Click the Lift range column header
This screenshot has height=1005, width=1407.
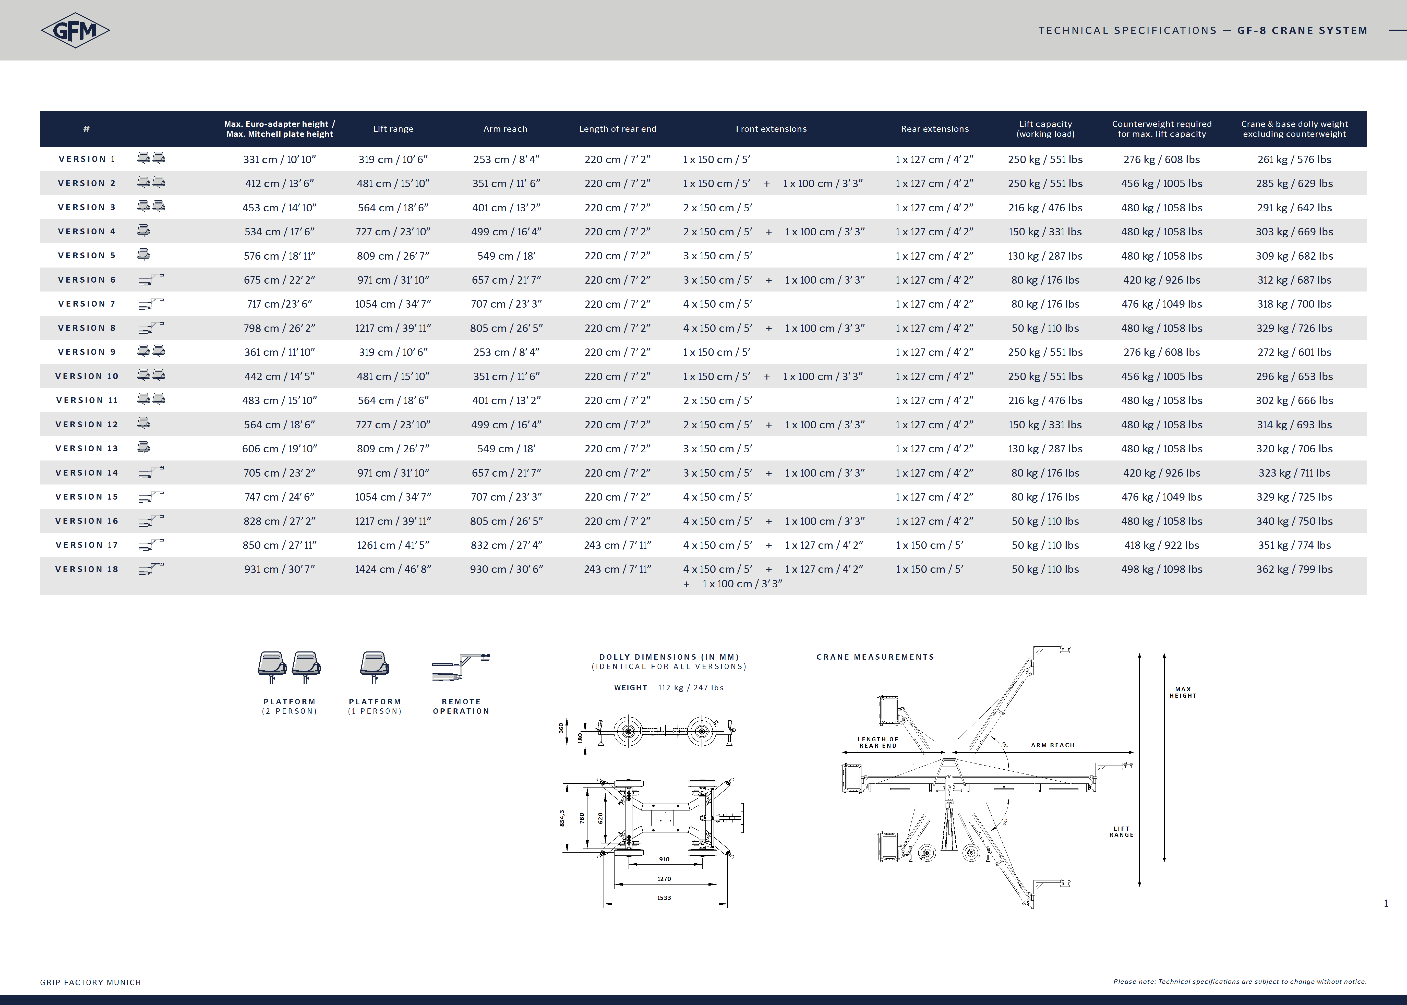[393, 129]
